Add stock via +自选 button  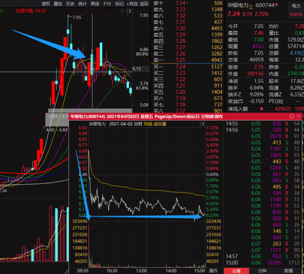132,4
